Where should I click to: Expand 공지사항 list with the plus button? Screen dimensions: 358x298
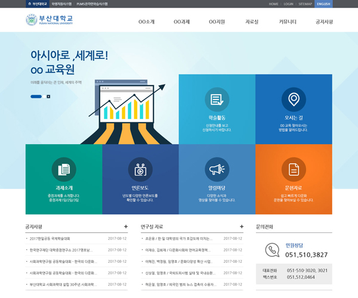tap(125, 226)
